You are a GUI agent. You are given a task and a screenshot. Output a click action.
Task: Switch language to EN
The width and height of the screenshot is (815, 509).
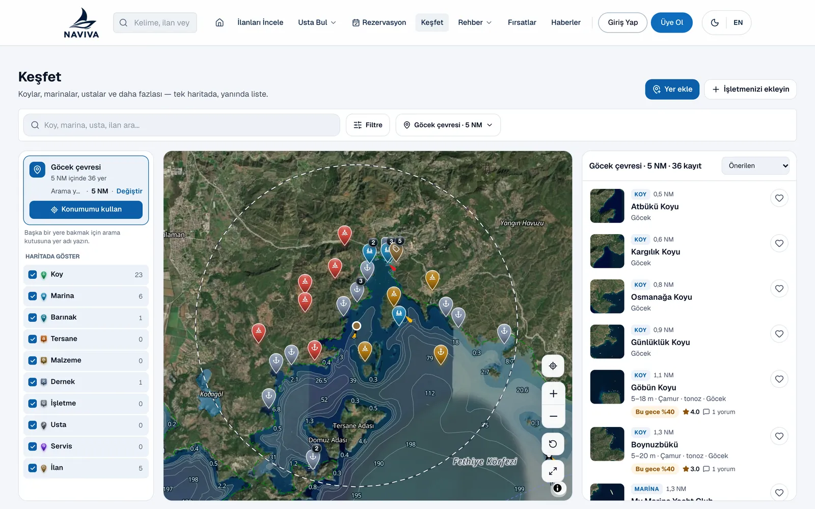pyautogui.click(x=738, y=22)
